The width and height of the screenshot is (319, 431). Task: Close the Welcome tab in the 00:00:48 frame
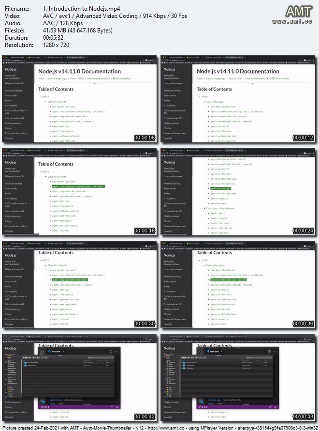(222, 352)
